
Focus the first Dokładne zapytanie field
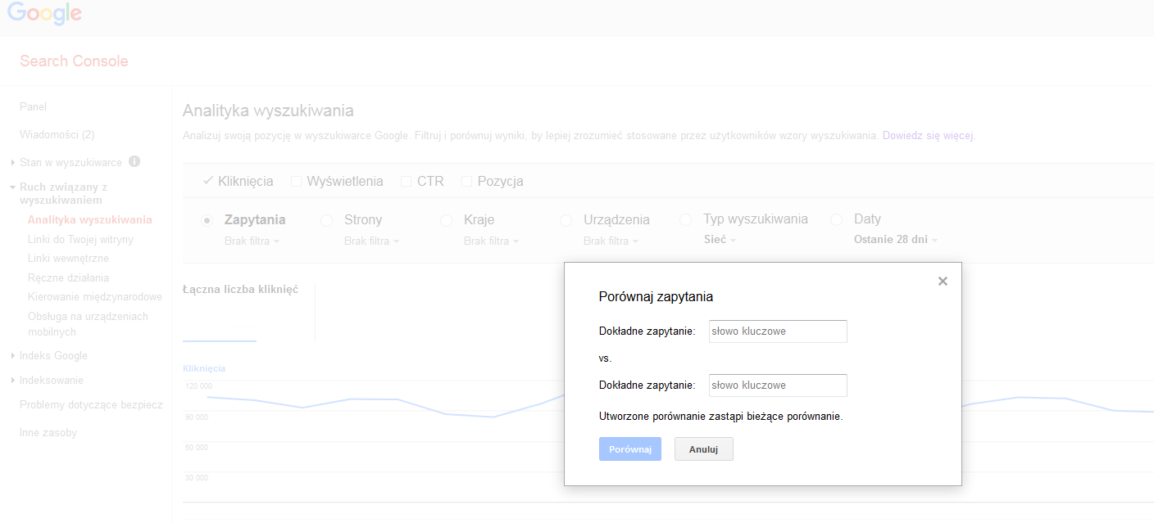tap(778, 331)
